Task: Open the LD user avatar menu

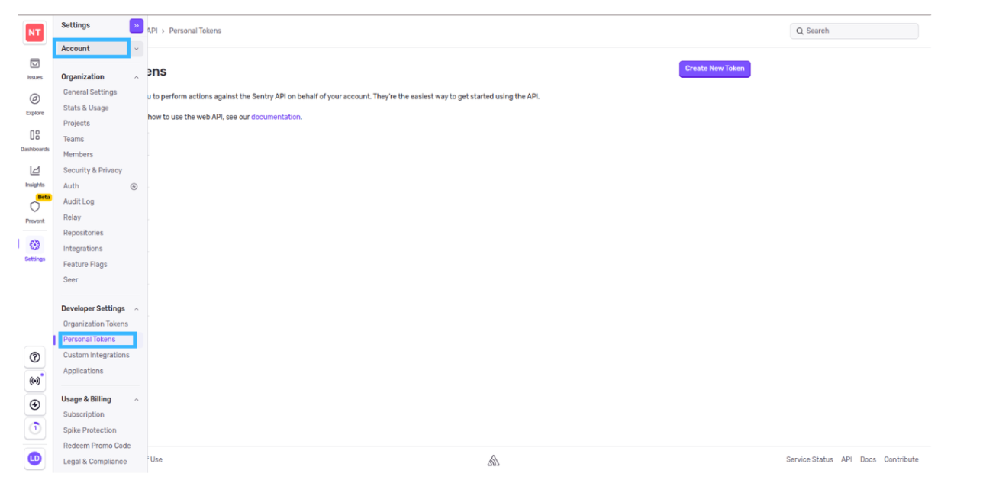Action: pos(34,459)
